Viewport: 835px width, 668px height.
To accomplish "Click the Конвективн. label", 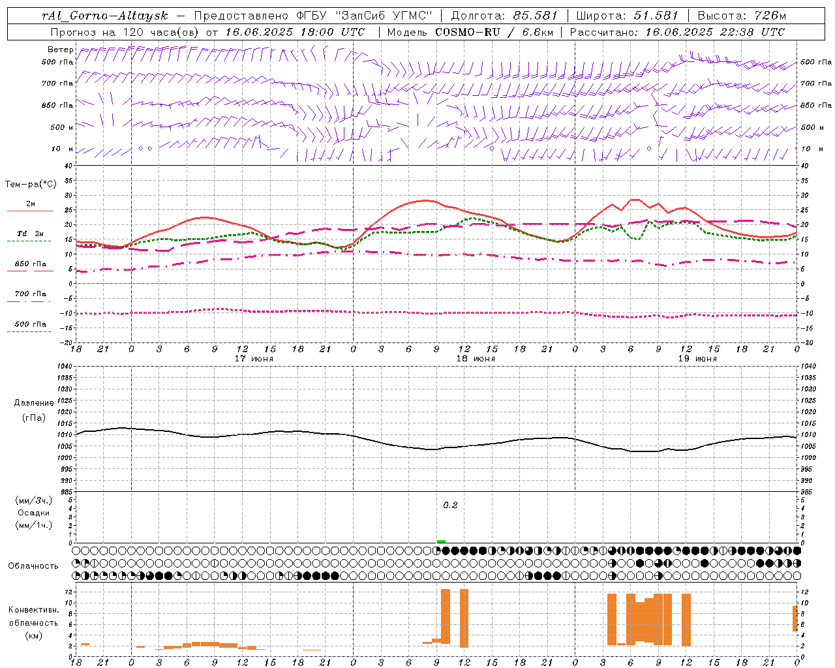I will click(x=34, y=610).
